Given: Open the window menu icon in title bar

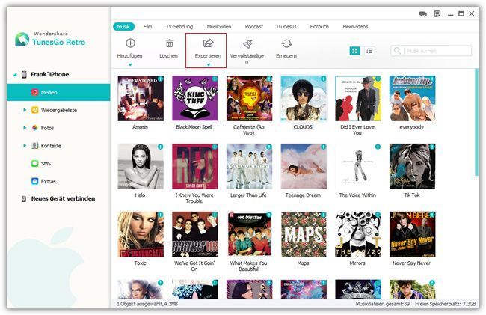Looking at the screenshot, I should pyautogui.click(x=437, y=14).
